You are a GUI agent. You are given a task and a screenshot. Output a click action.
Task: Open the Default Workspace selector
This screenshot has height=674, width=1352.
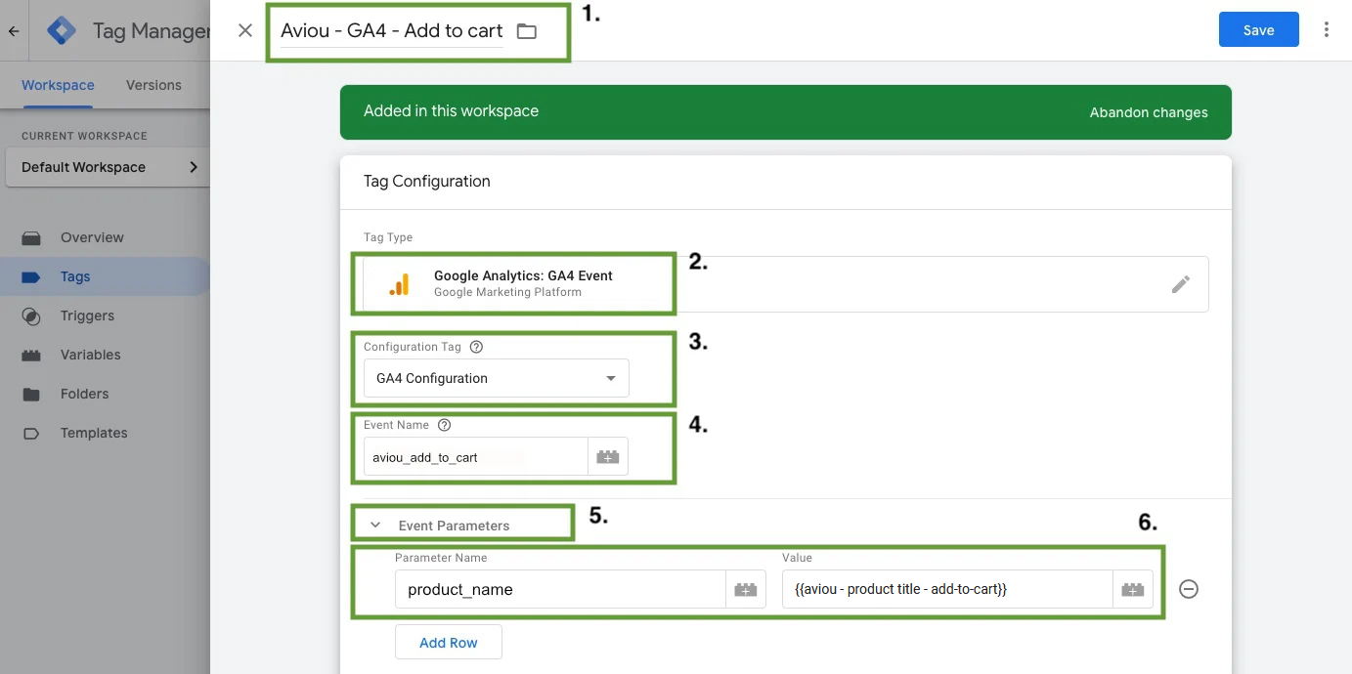tap(109, 167)
